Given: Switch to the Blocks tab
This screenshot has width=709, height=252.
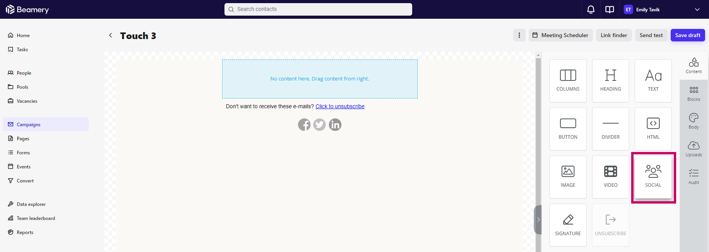Looking at the screenshot, I should 694,94.
